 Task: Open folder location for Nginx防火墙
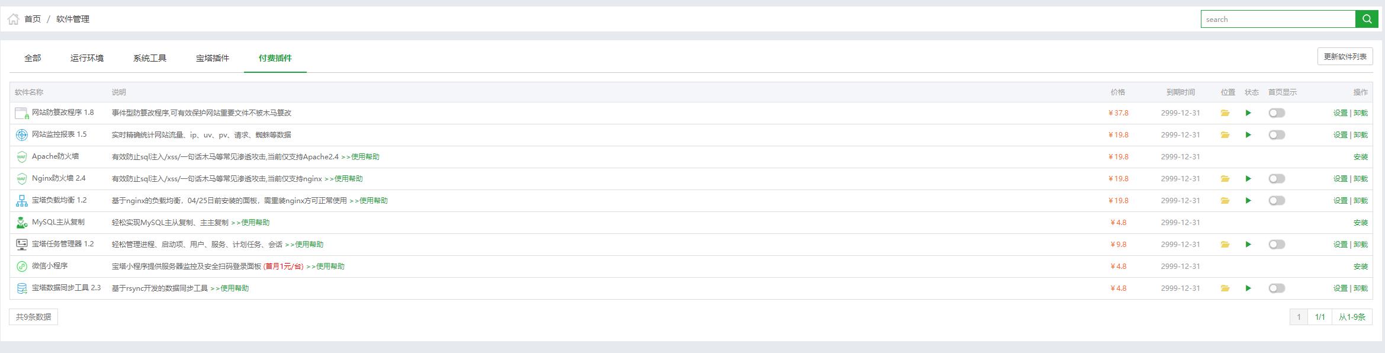tap(1225, 179)
